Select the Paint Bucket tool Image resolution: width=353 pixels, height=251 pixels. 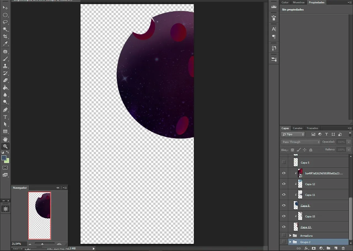[5, 87]
